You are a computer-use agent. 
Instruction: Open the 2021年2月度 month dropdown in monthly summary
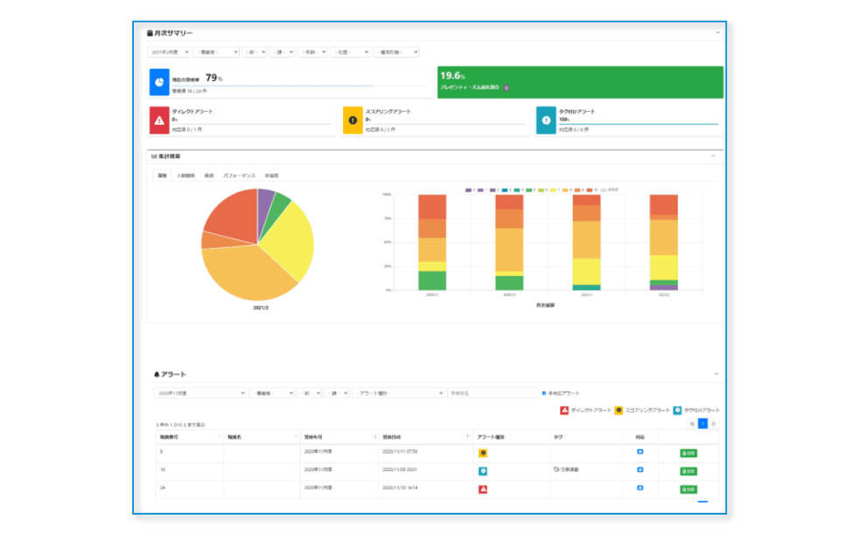pos(170,52)
